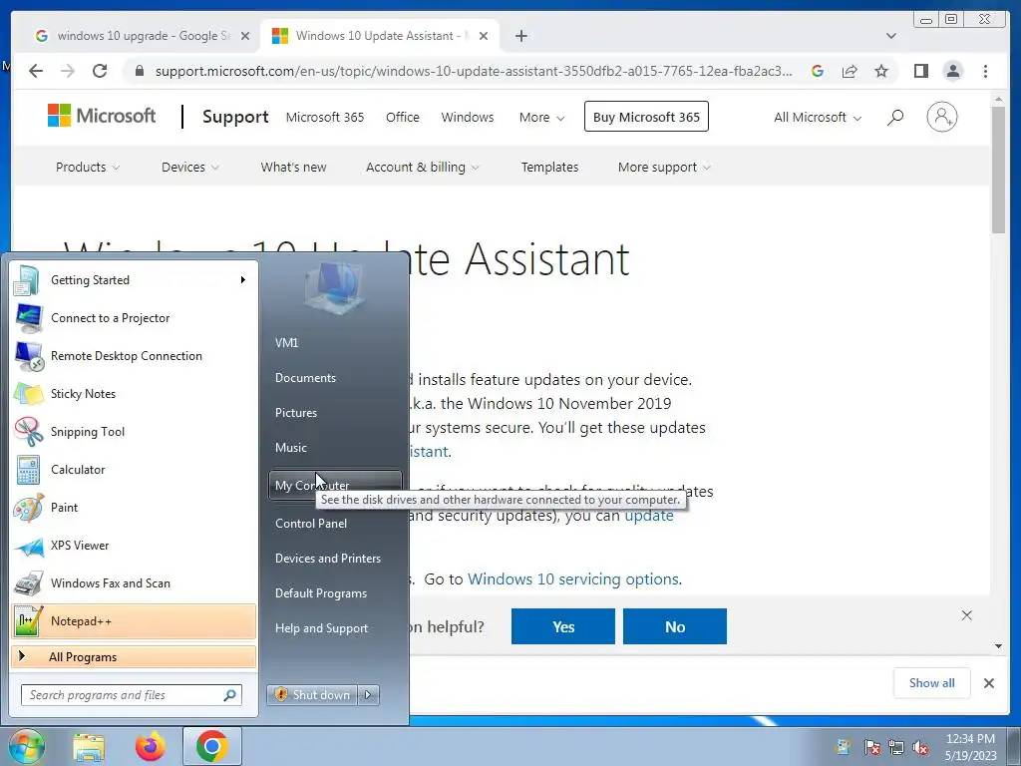The height and width of the screenshot is (766, 1021).
Task: Answer Yes to helpful question
Action: pos(562,626)
